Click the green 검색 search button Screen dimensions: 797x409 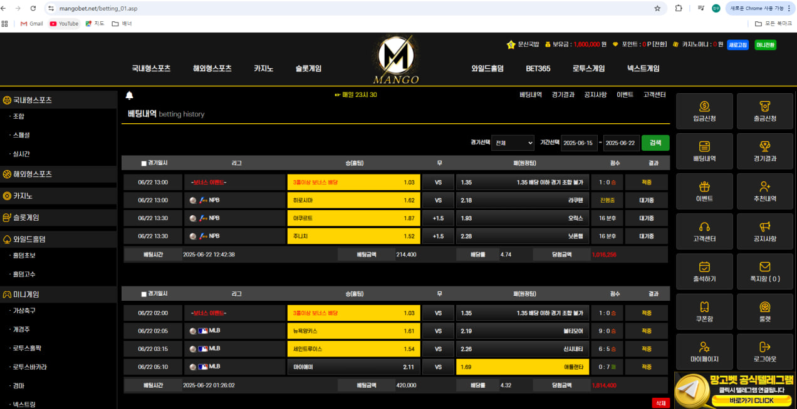655,143
